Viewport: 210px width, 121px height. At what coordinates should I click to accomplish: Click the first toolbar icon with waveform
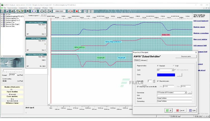[3, 11]
